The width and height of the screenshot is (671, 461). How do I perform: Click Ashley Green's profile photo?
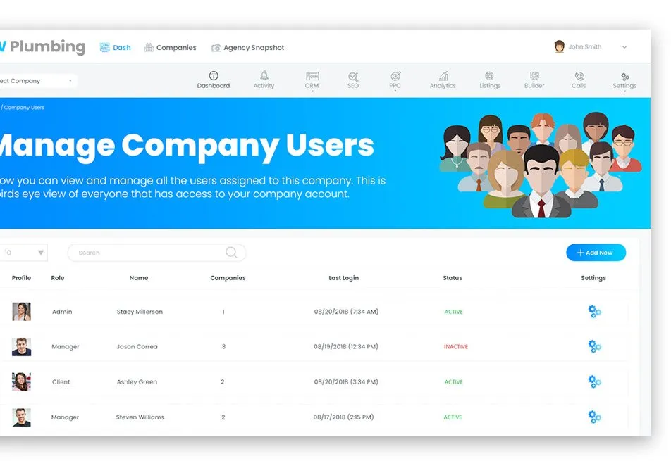(x=21, y=381)
